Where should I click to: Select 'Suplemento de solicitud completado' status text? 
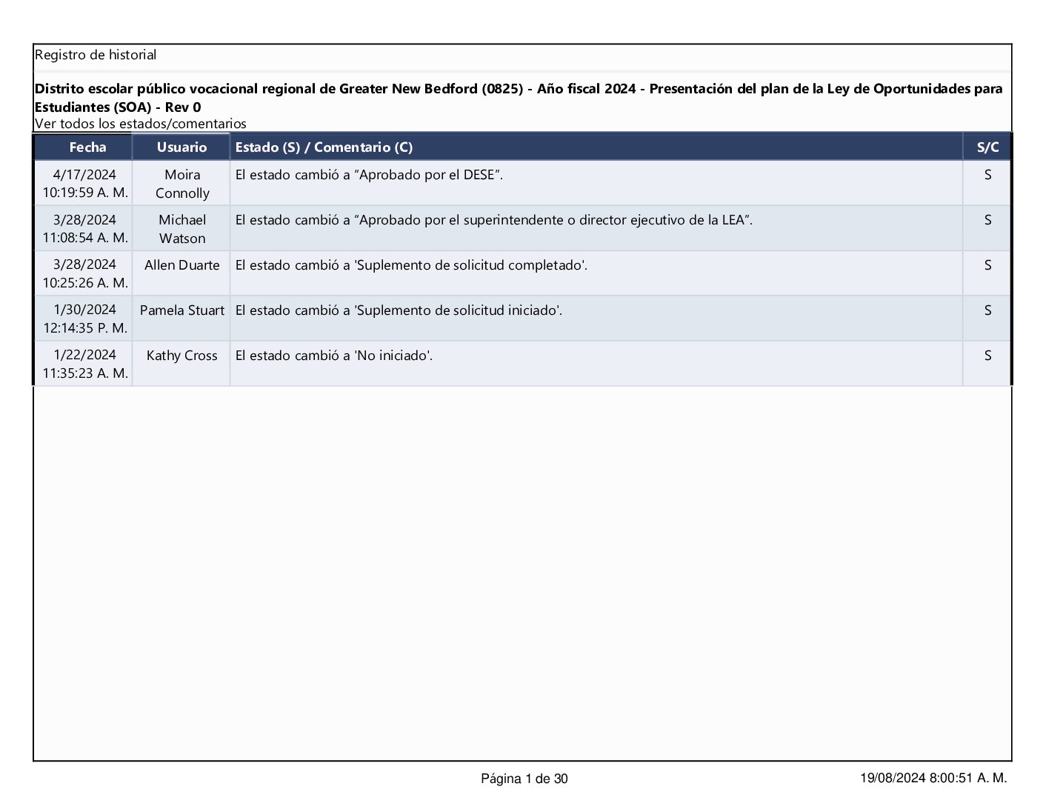(x=411, y=265)
